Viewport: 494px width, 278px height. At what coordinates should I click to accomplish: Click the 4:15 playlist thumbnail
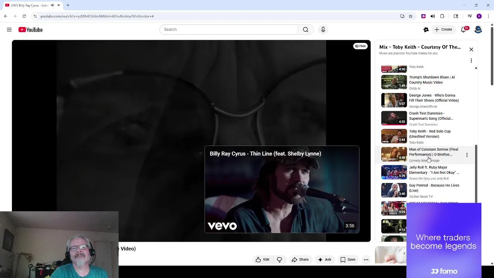394,226
